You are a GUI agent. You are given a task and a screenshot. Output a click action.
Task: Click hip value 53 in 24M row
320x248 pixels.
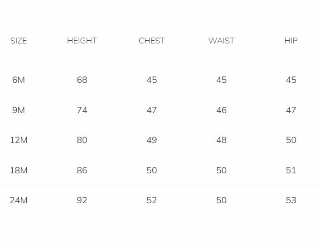291,200
